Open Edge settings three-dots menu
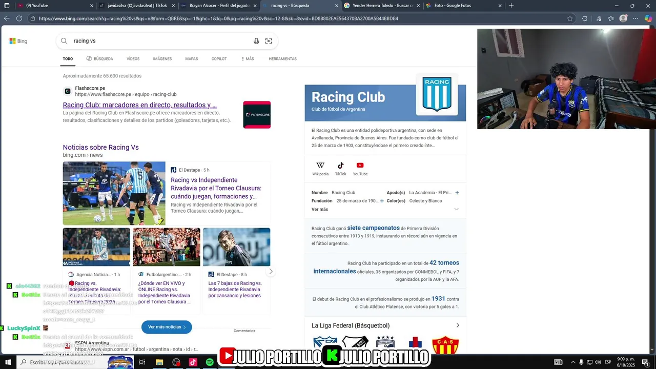Image resolution: width=656 pixels, height=369 pixels. pyautogui.click(x=635, y=18)
